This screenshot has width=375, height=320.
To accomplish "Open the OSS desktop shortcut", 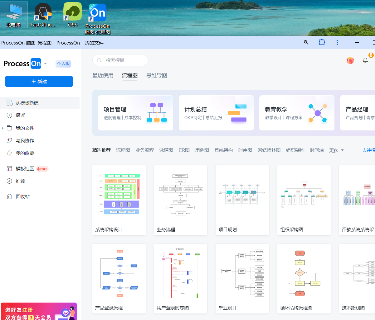I will tap(72, 15).
